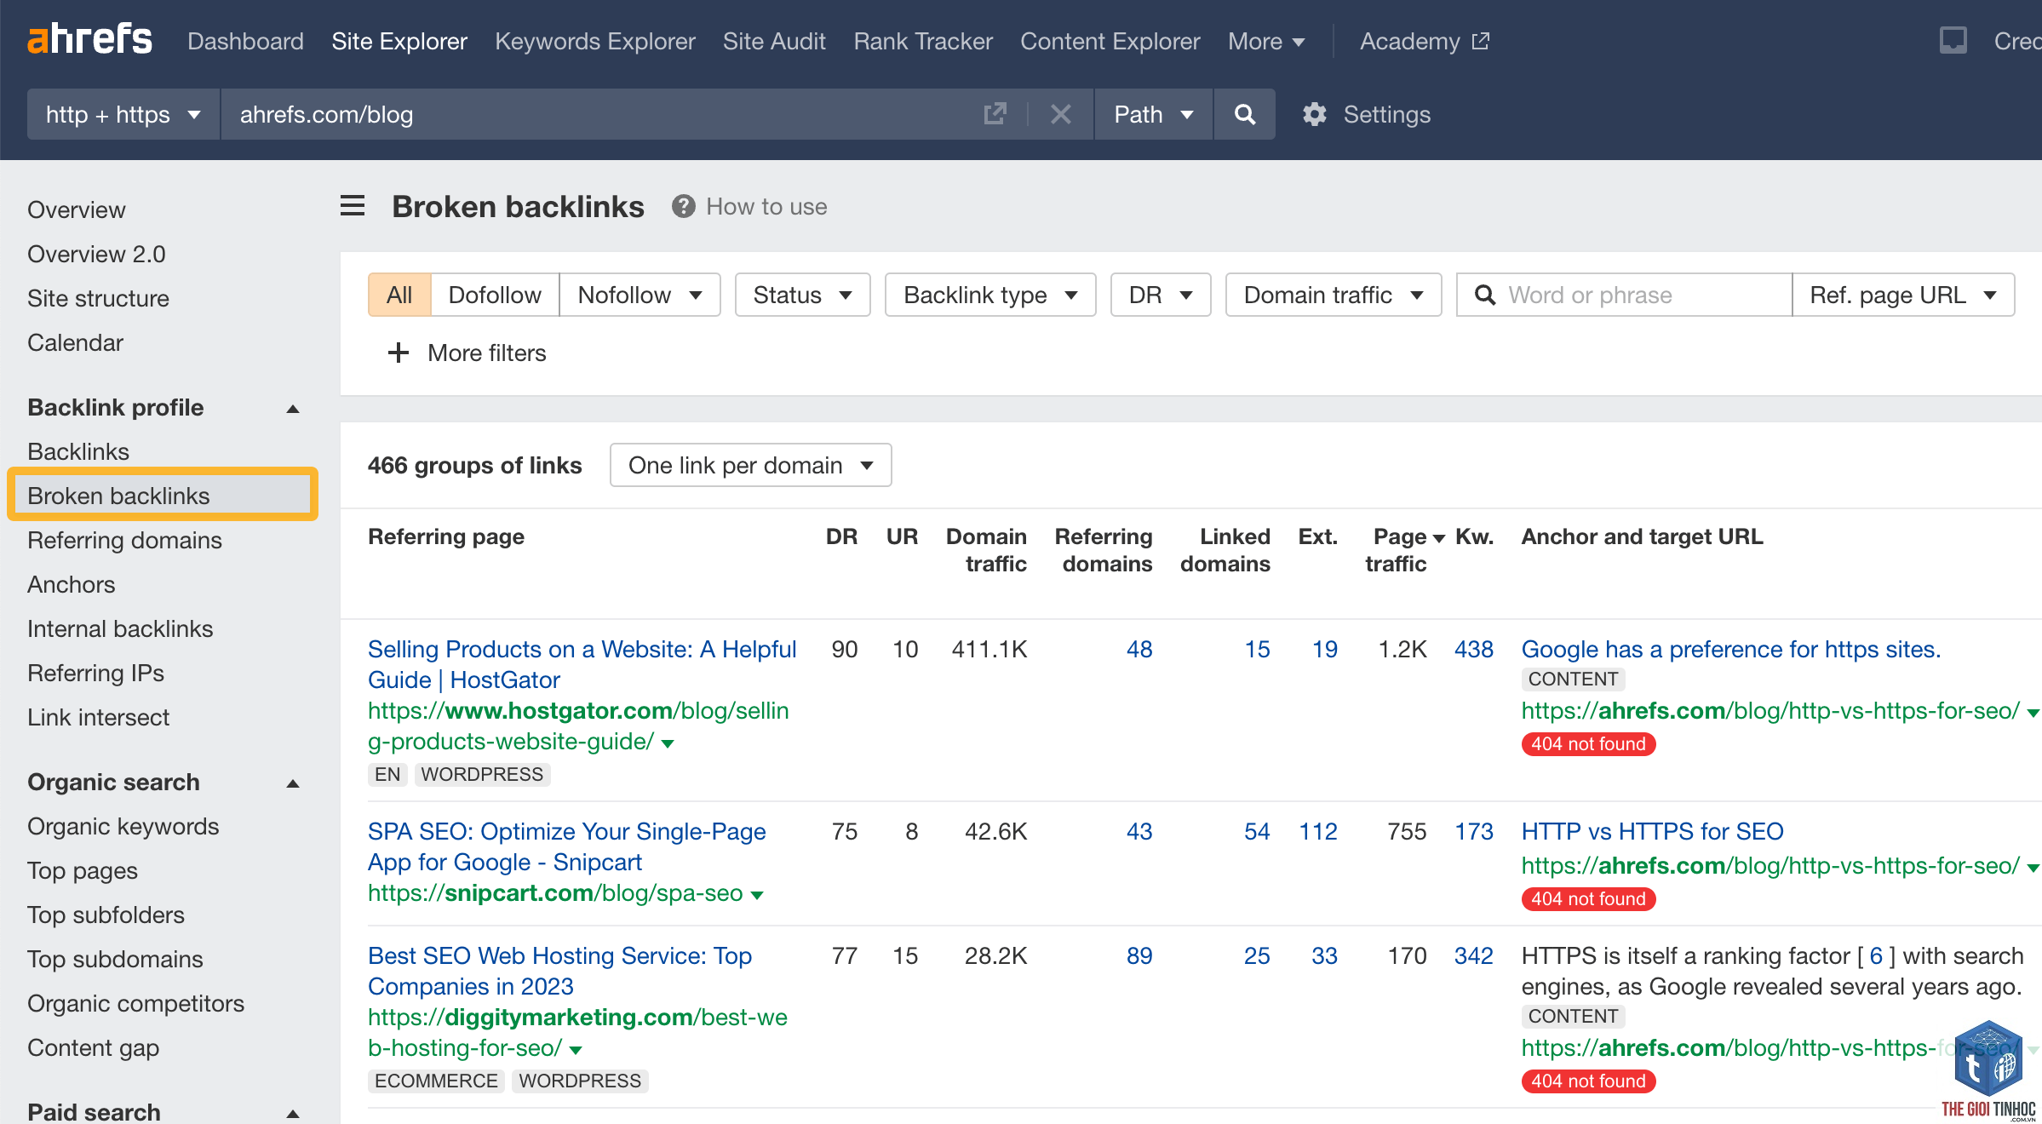Open Keywords Explorer tab
The height and width of the screenshot is (1124, 2042).
pyautogui.click(x=595, y=41)
